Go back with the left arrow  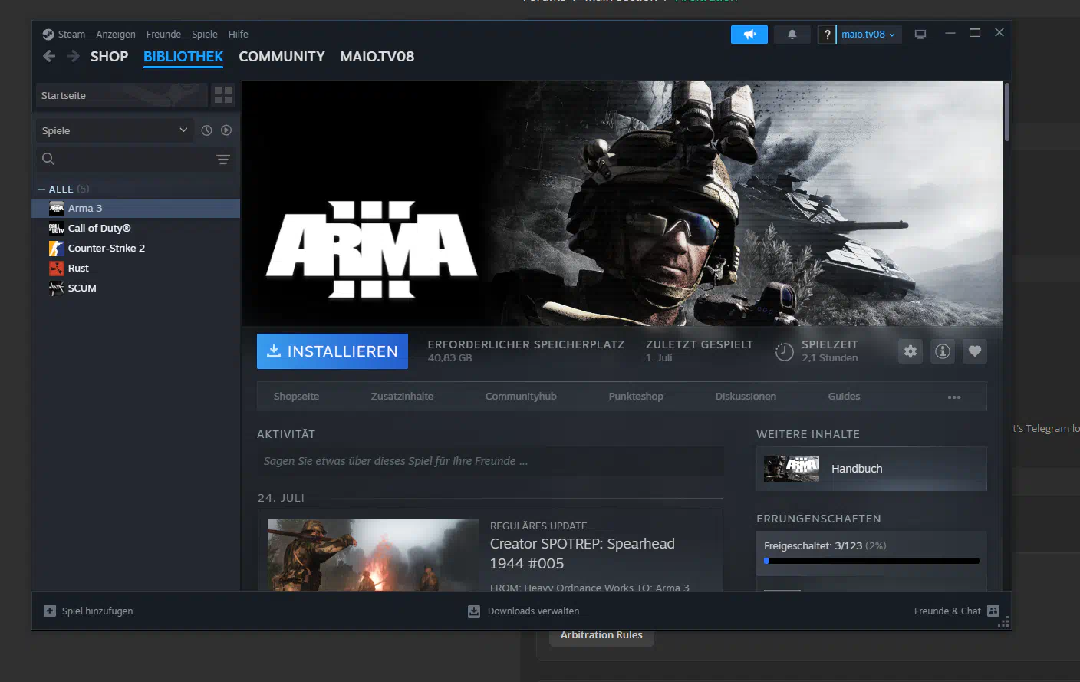pos(49,57)
